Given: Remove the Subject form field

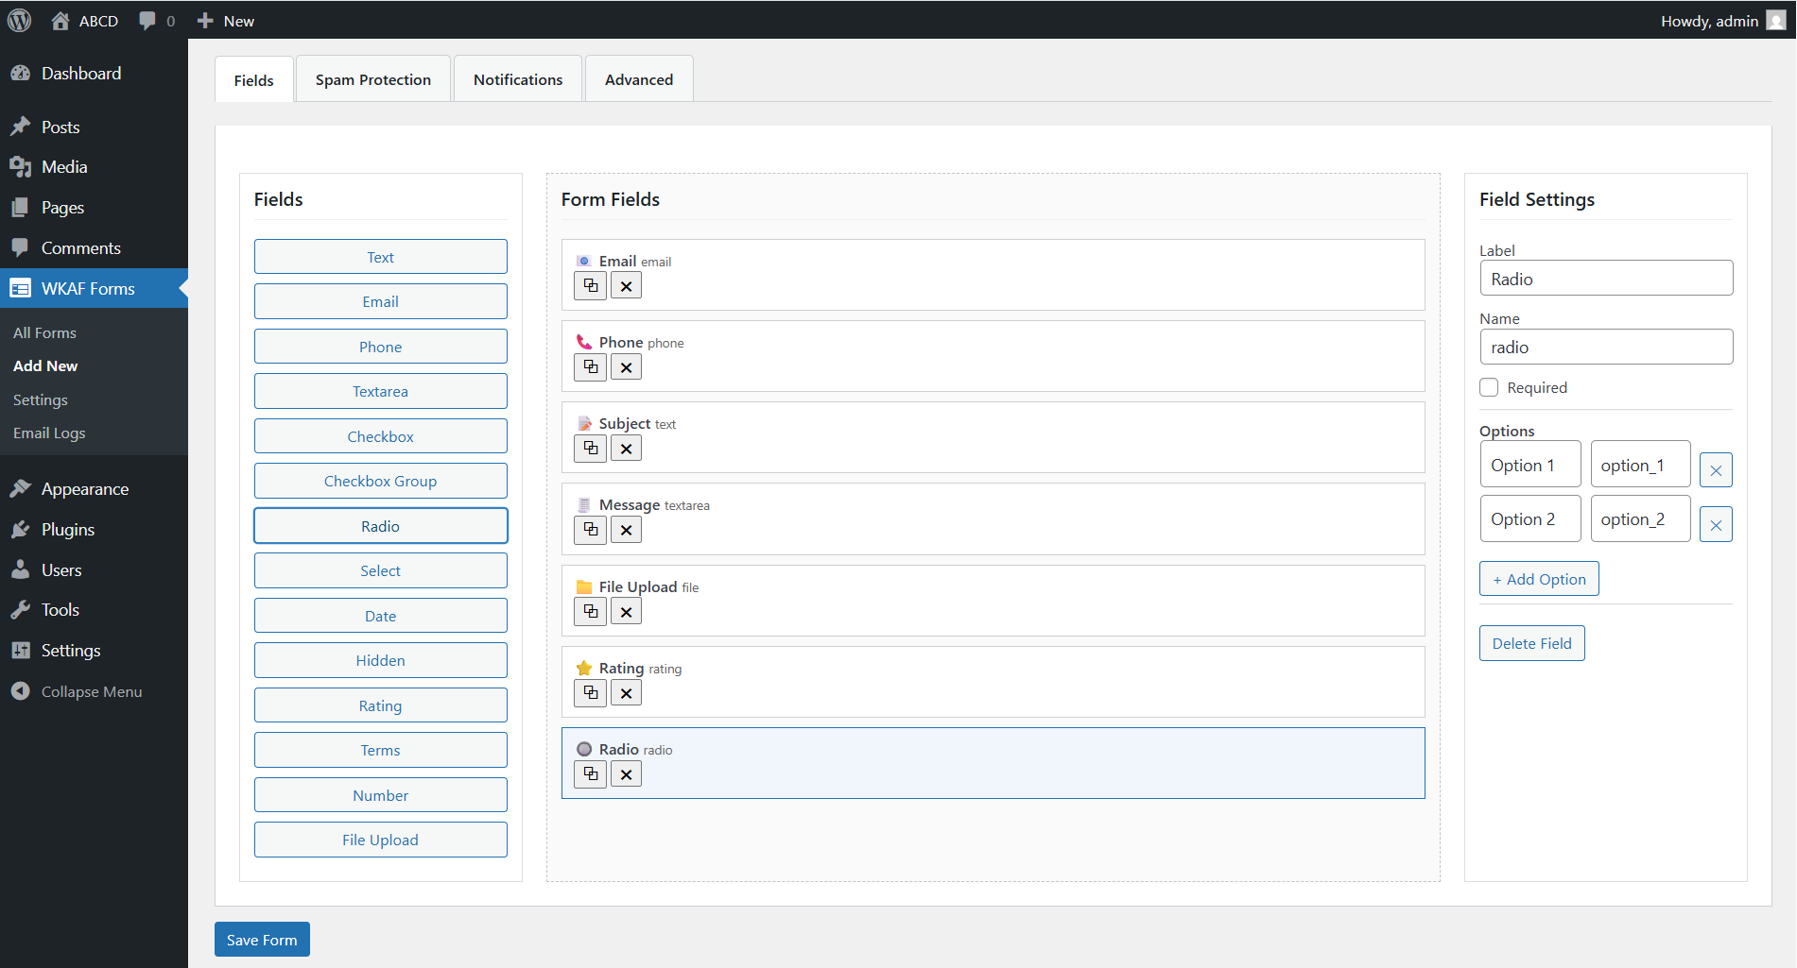Looking at the screenshot, I should coord(626,448).
